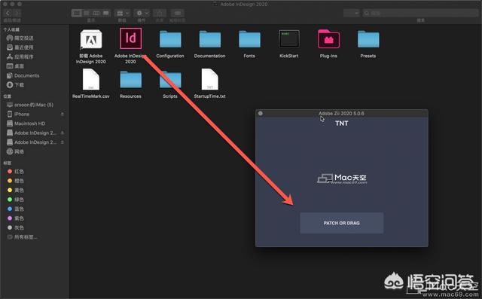The image size is (482, 299).
Task: Click the Finder search field
Action: 420,14
